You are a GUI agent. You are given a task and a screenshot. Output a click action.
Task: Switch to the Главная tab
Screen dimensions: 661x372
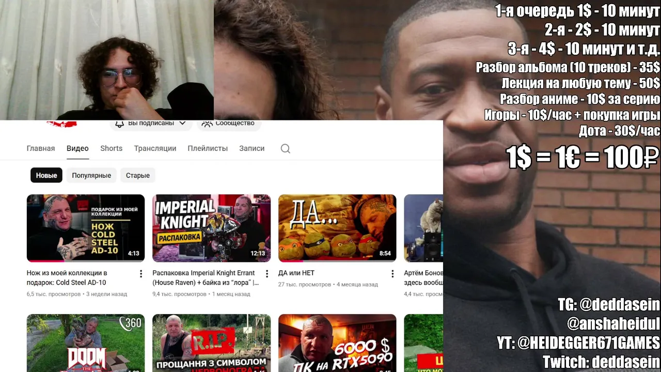pyautogui.click(x=41, y=148)
